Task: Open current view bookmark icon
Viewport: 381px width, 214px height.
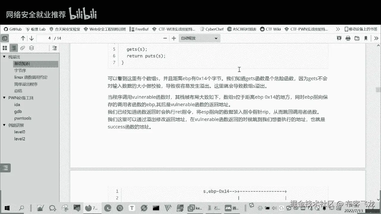Action: pos(366,38)
